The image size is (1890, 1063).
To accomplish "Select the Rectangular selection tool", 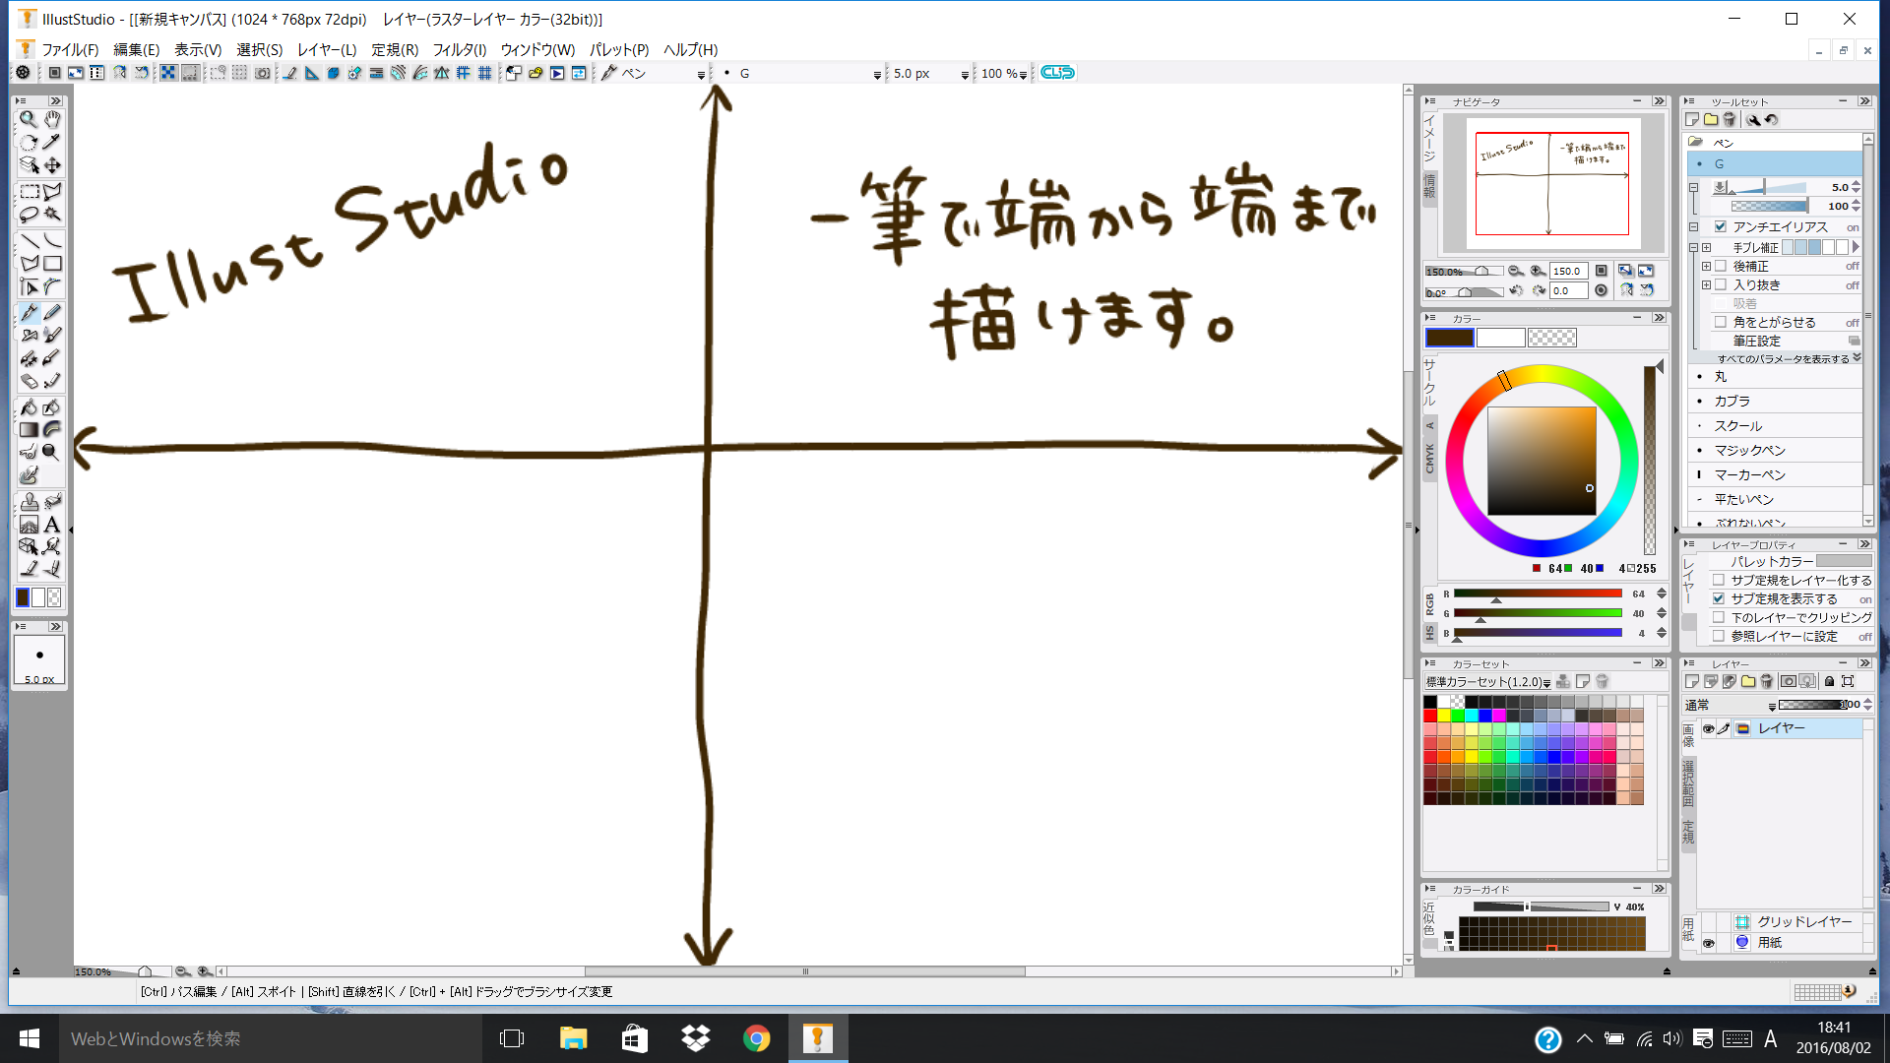I will tap(30, 191).
